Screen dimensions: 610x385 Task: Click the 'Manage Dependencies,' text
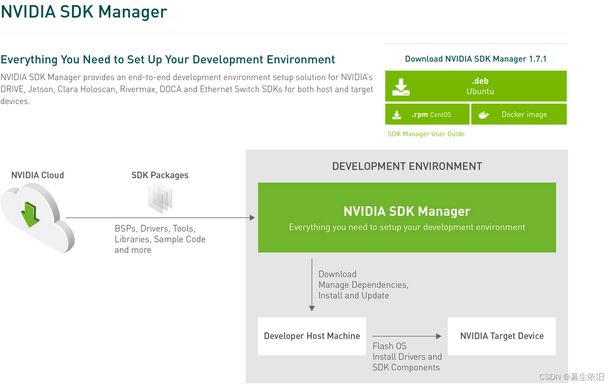[363, 285]
